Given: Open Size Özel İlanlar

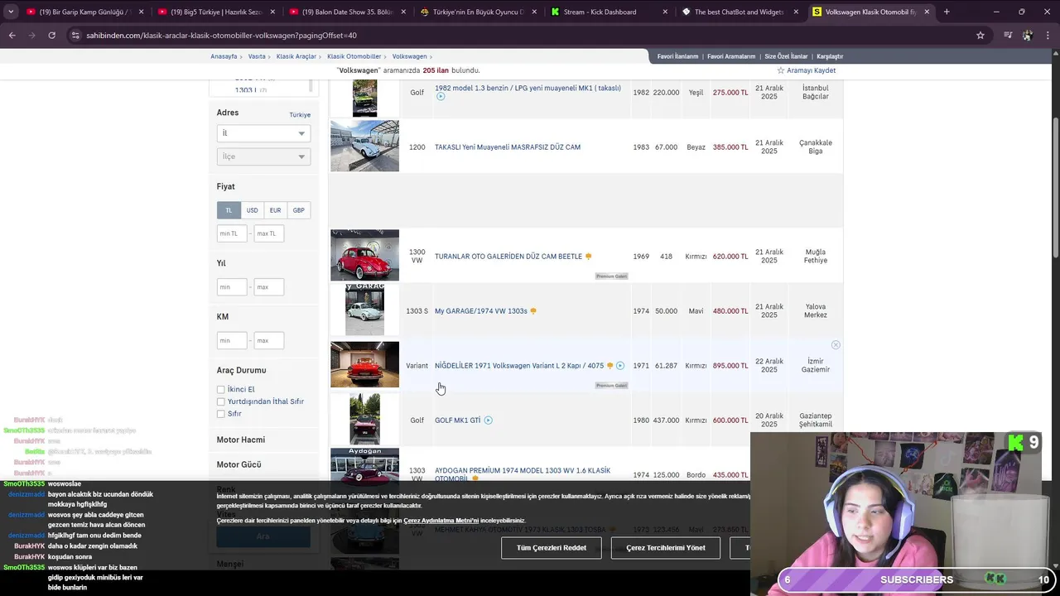Looking at the screenshot, I should pyautogui.click(x=786, y=56).
